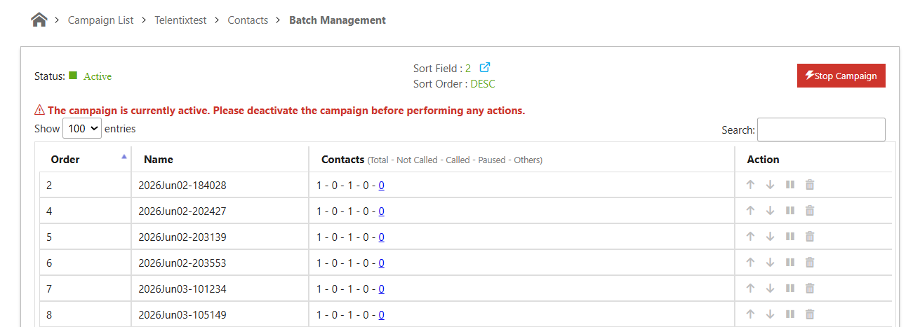Open the Sort Field external link icon
This screenshot has height=327, width=920.
[485, 68]
